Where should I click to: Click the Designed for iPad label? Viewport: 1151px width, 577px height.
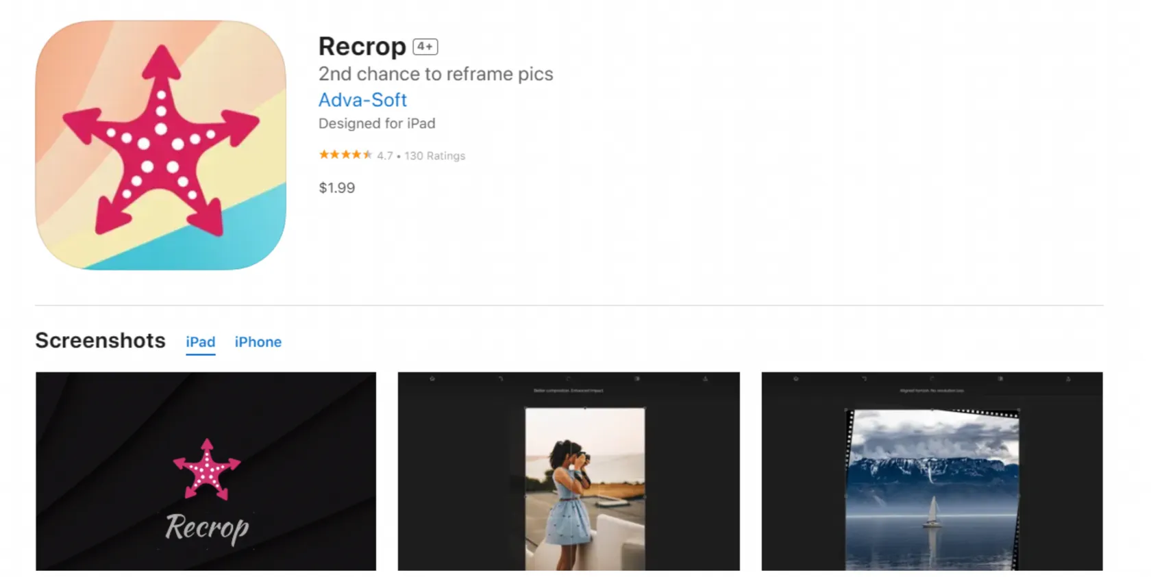(x=377, y=124)
